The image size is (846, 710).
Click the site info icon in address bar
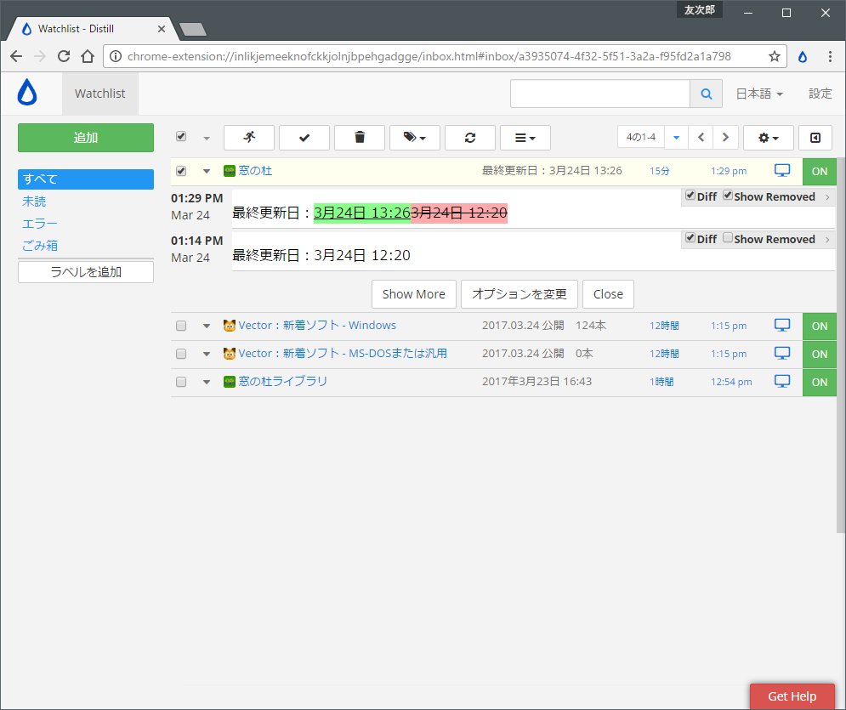pyautogui.click(x=116, y=56)
